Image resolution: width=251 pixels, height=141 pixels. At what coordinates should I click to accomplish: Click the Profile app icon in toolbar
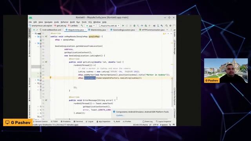tap(142, 25)
